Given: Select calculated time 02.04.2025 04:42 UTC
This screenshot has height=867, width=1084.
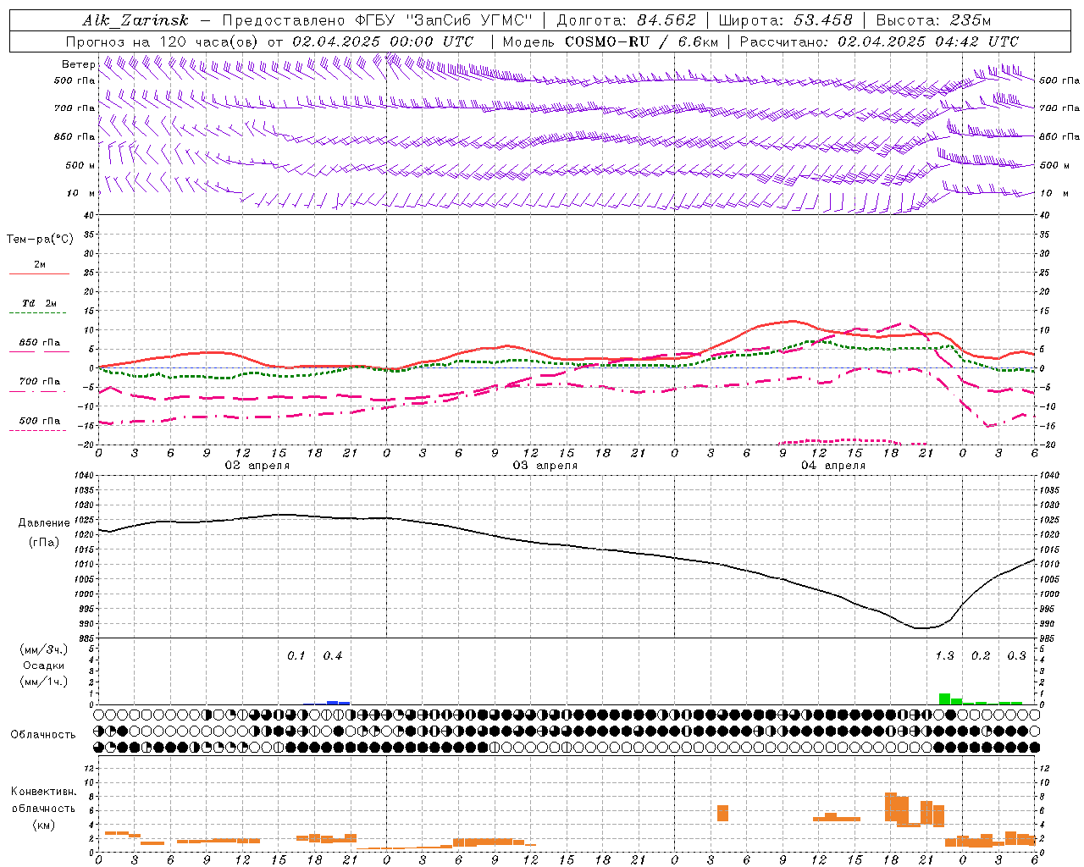Looking at the screenshot, I should [927, 41].
